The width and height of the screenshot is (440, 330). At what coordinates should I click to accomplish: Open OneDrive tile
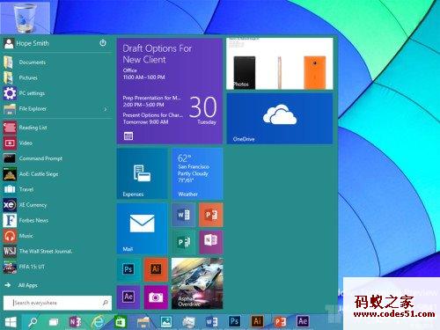pos(280,119)
